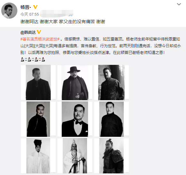Open photo of man in bow tie tuxedo

(75, 119)
